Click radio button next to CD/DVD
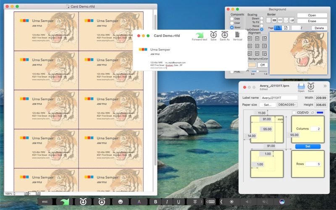Screen dimensions: 336x210 (312, 113)
